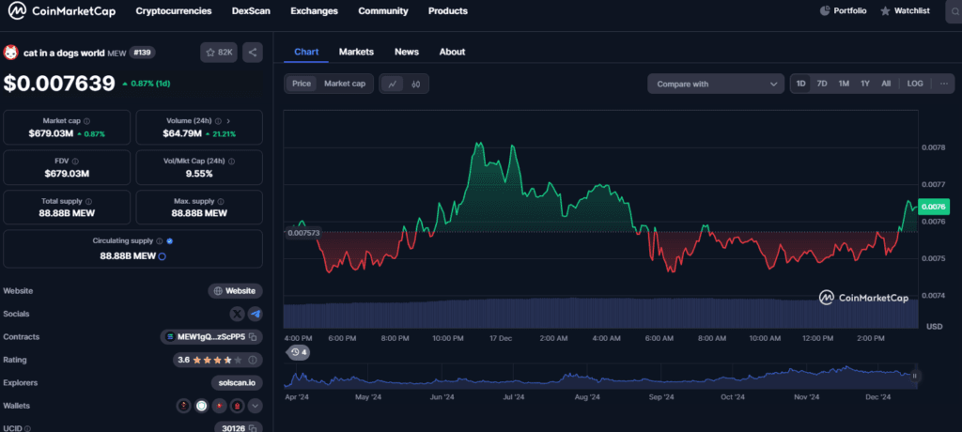Click the 88.88B MEW circulating supply value
The height and width of the screenshot is (432, 962).
click(127, 255)
